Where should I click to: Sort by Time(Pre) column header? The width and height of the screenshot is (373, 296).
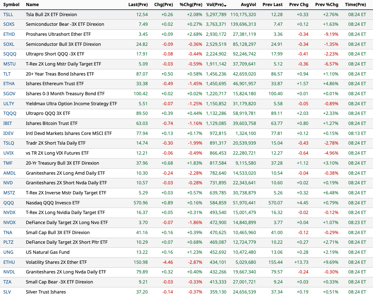click(x=355, y=5)
